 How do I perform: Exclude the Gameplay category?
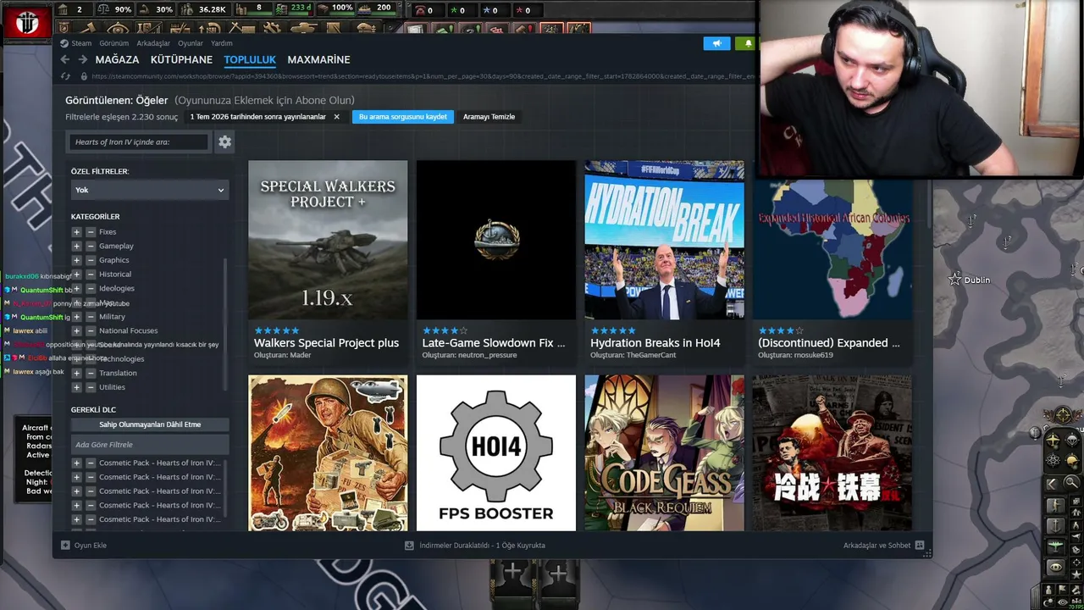tap(91, 246)
